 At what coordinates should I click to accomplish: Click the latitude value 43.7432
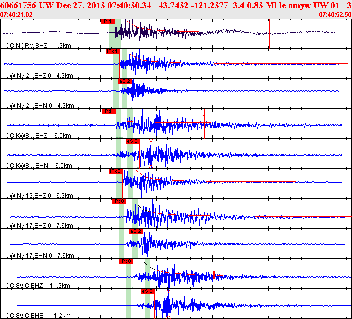(173, 5)
